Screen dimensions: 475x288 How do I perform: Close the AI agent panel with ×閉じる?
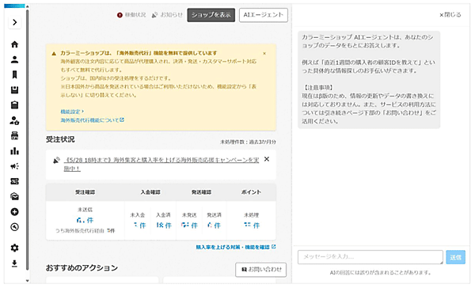click(450, 15)
